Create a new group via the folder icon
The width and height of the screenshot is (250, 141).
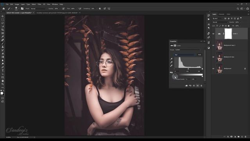tap(238, 137)
